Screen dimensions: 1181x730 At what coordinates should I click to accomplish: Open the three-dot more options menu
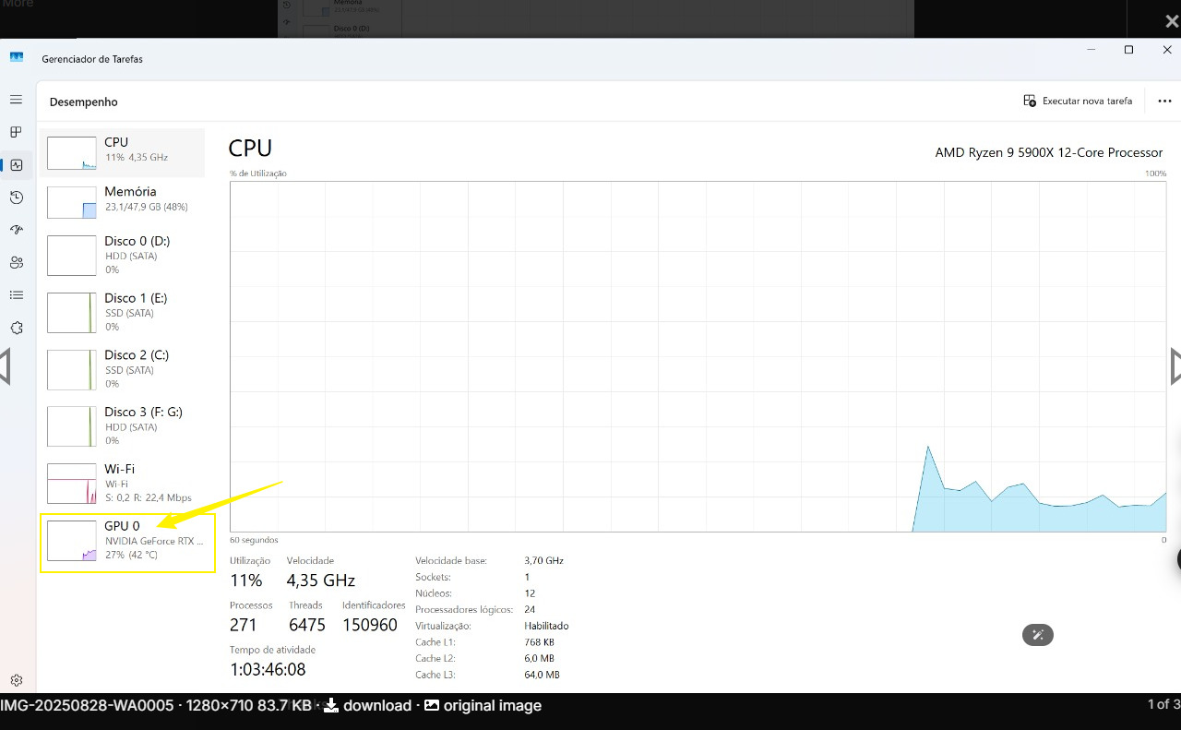(1164, 102)
